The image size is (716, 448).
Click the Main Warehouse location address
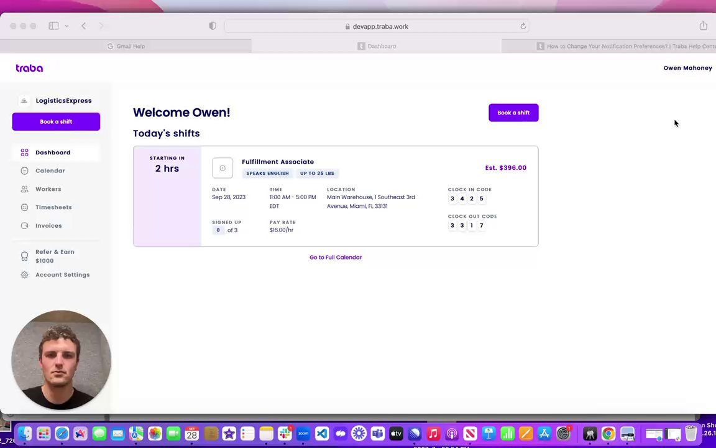pyautogui.click(x=371, y=202)
